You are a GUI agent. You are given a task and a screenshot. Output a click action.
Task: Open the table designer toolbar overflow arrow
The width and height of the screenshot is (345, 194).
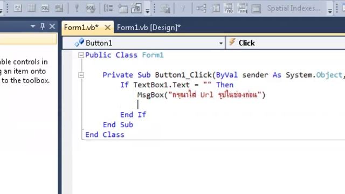(x=330, y=11)
